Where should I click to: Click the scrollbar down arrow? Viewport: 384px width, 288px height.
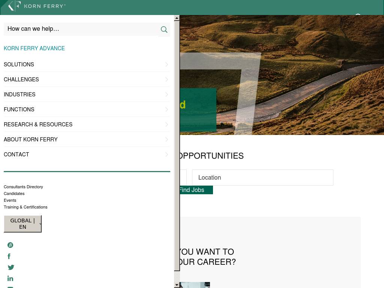177,285
